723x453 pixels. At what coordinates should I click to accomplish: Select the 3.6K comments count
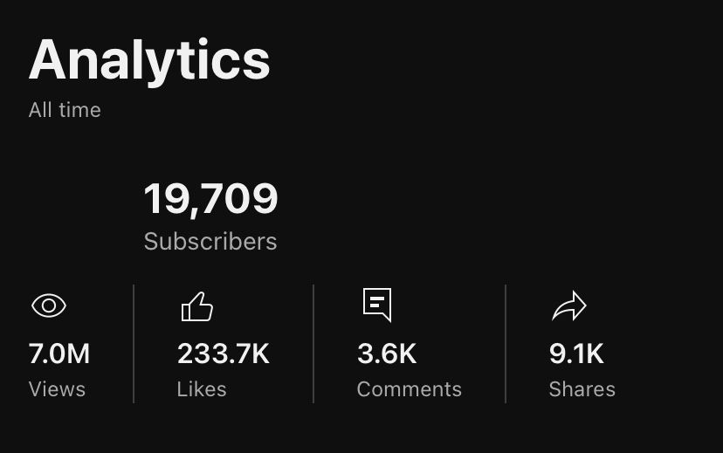point(387,353)
